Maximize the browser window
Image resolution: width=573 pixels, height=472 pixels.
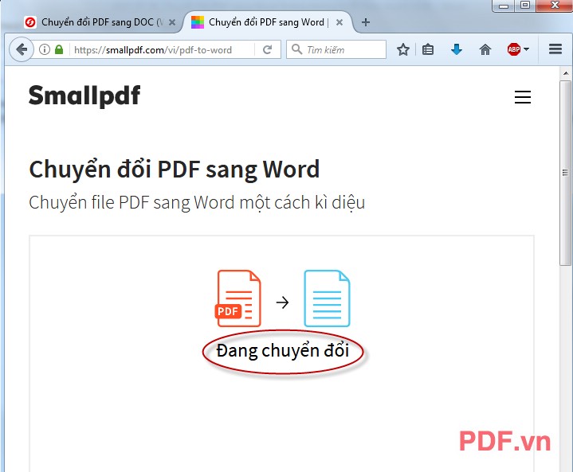pos(525,5)
